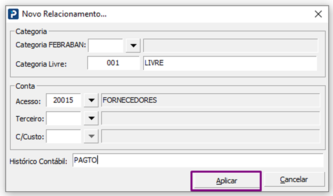Click the FORNECEDORES account name box
Image resolution: width=333 pixels, height=196 pixels.
pos(211,101)
